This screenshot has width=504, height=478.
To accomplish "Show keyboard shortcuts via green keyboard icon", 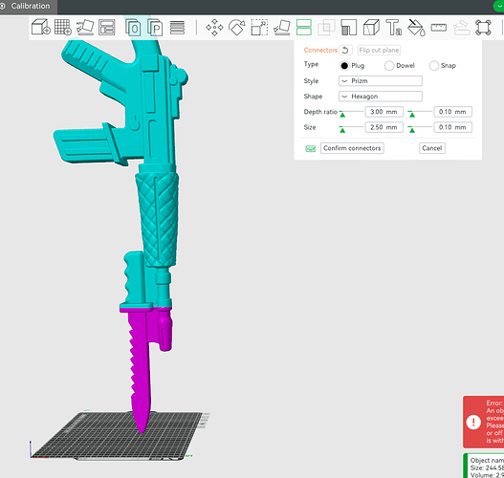I will (311, 148).
